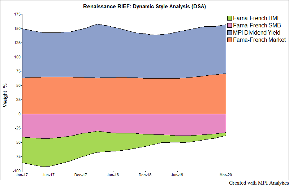Image resolution: width=289 pixels, height=186 pixels.
Task: Click the orange Fama-French Market chart area
Action: tap(124, 96)
